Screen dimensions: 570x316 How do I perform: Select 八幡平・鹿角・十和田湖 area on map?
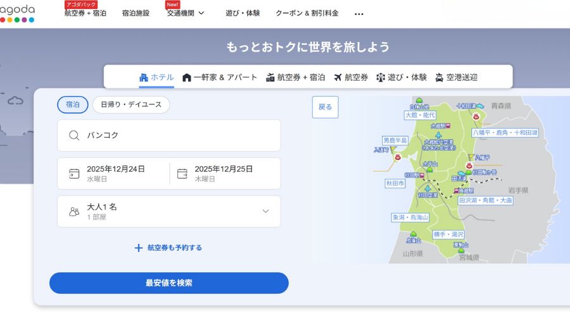coord(505,133)
